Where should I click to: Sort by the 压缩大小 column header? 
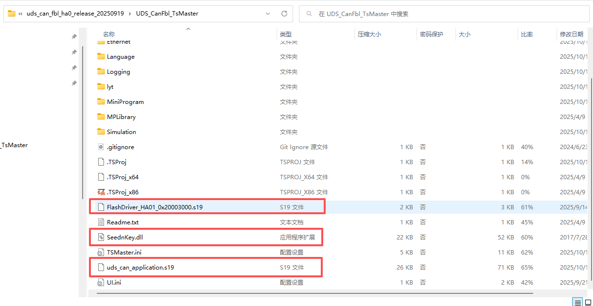point(369,34)
